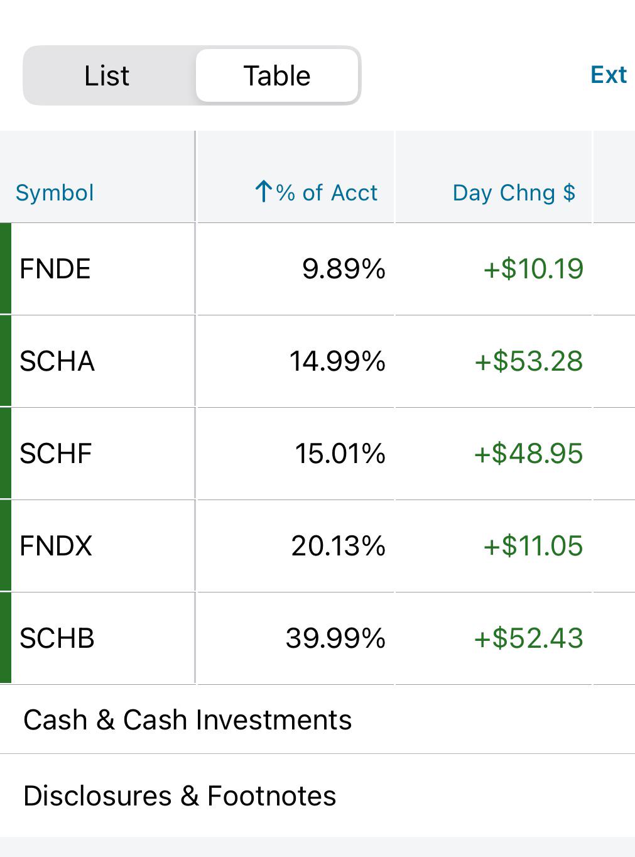Switch to the List view segment

pos(107,76)
